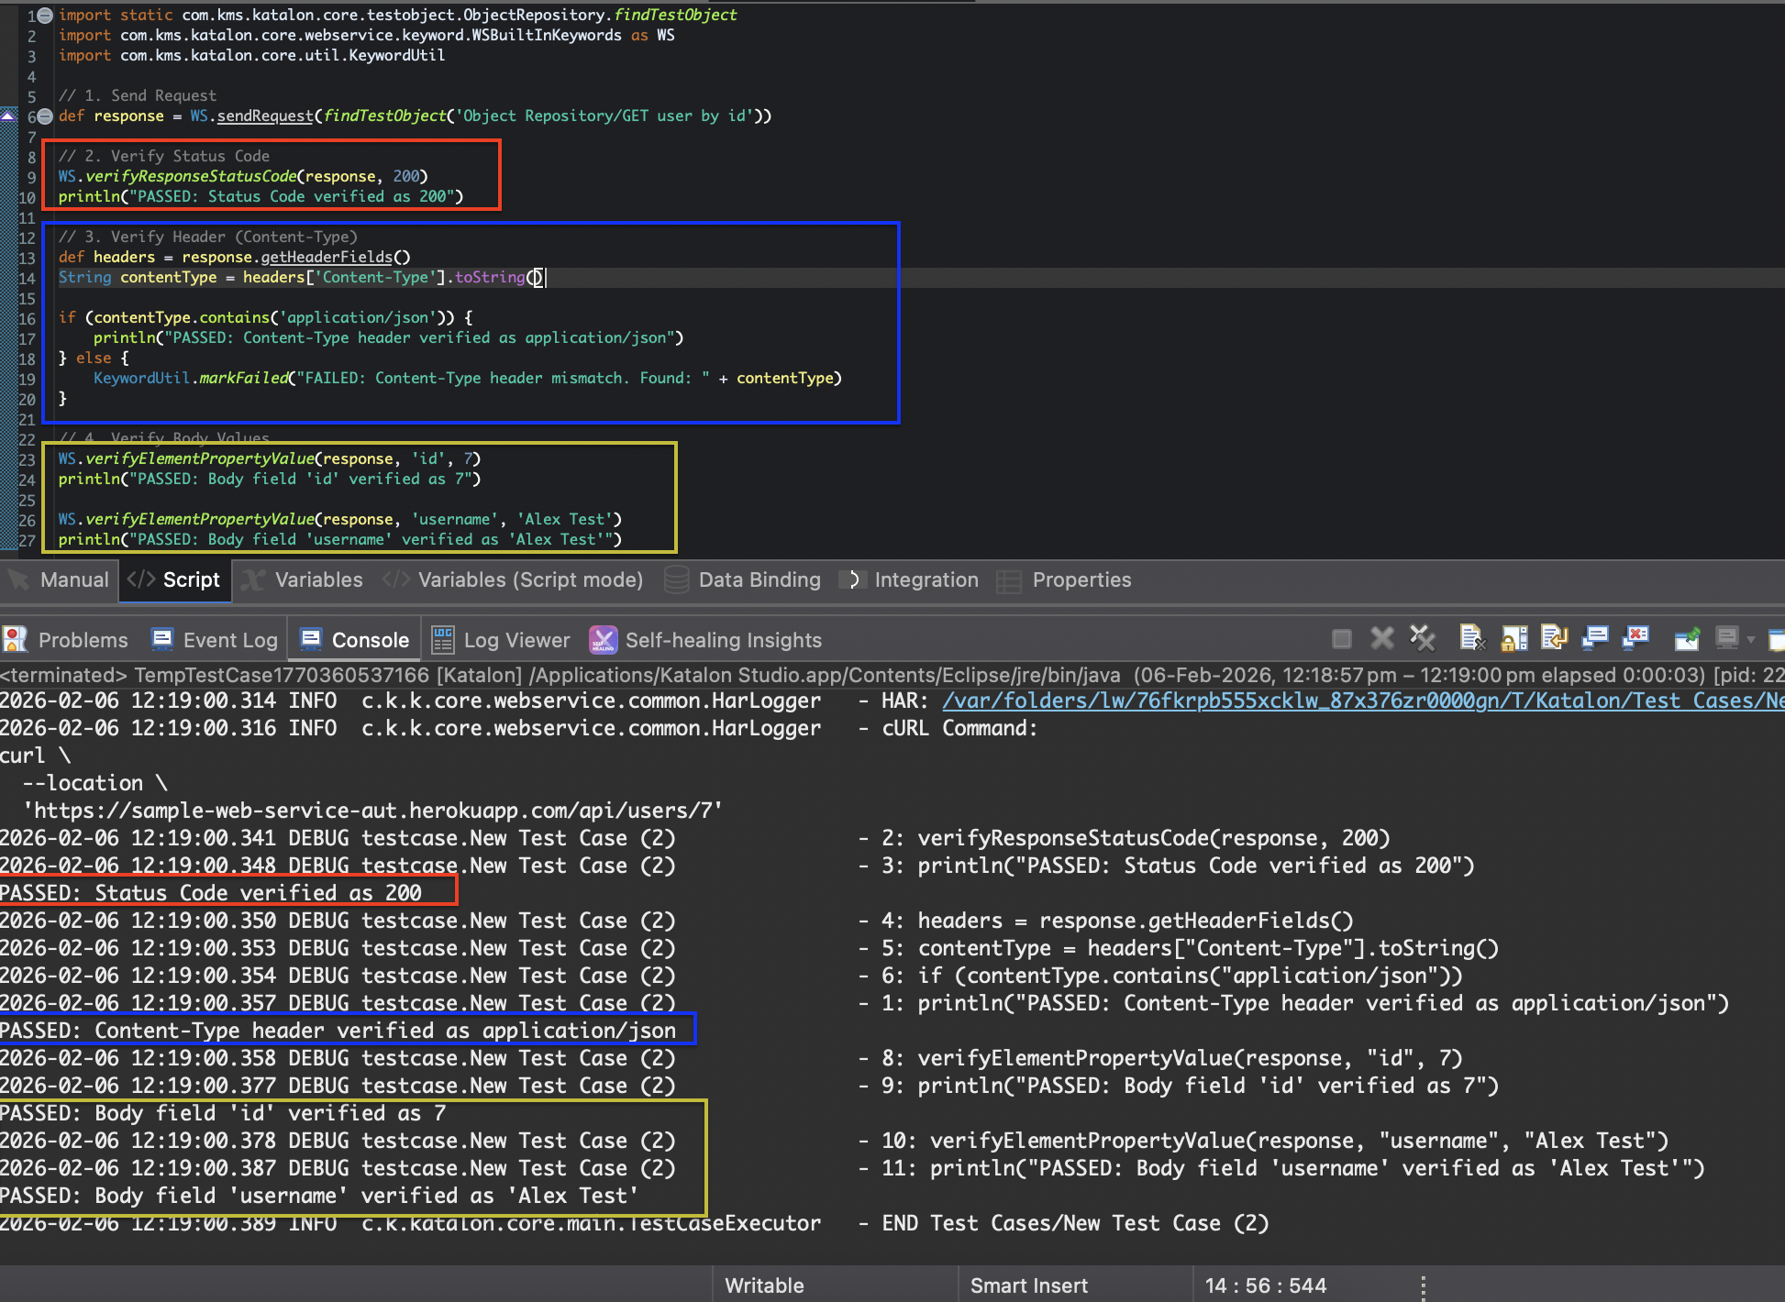The width and height of the screenshot is (1785, 1302).
Task: Click the cursor position indicator 14:56:544
Action: (1267, 1285)
